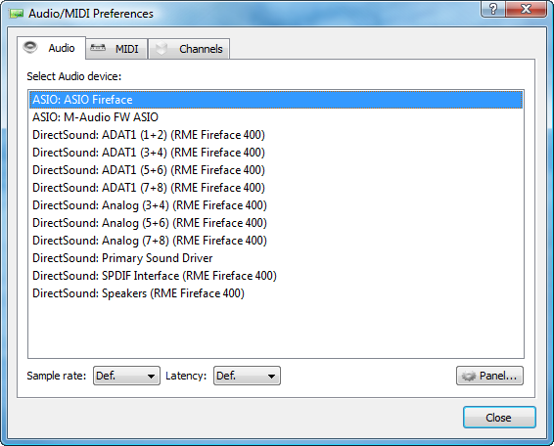Click the gear icon on Panel button
Viewport: 554px width, 446px height.
(469, 376)
